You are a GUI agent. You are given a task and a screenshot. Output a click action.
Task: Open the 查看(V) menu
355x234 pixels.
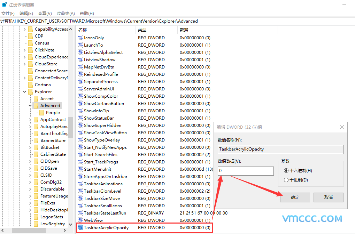[45, 13]
